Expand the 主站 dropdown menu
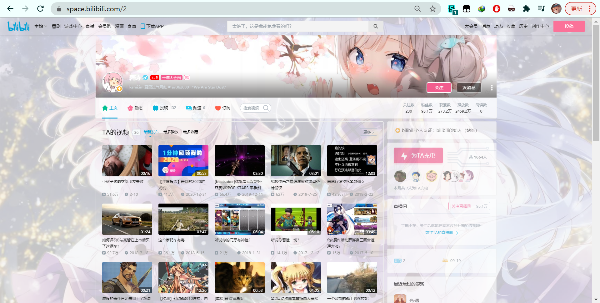Image resolution: width=600 pixels, height=303 pixels. [x=41, y=26]
